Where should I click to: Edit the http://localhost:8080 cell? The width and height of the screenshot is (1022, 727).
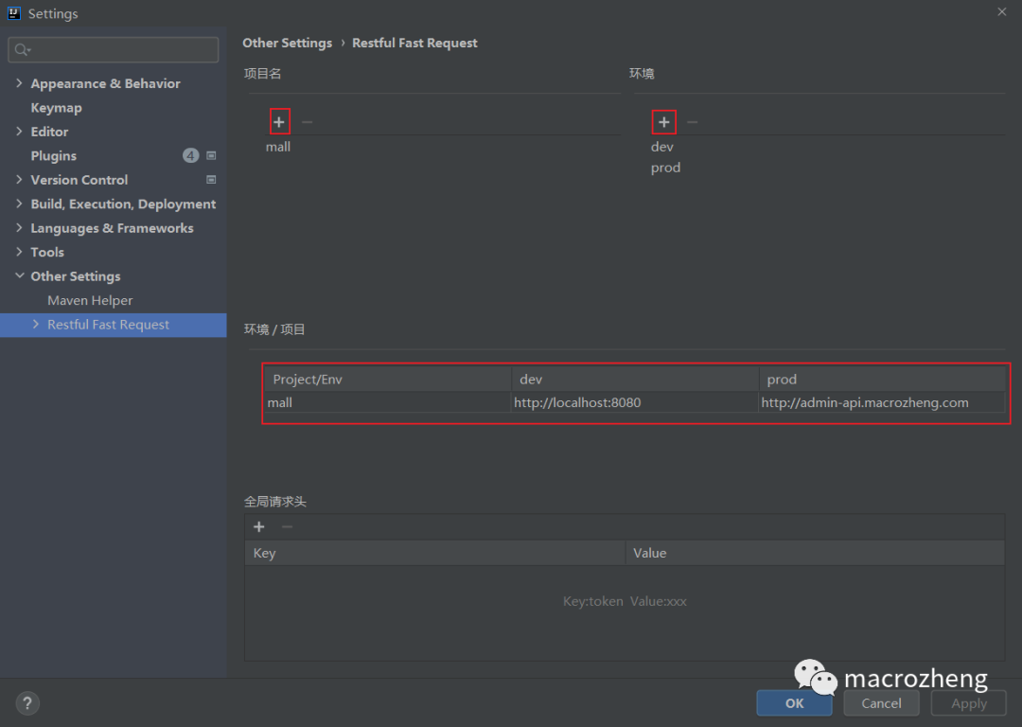click(635, 402)
